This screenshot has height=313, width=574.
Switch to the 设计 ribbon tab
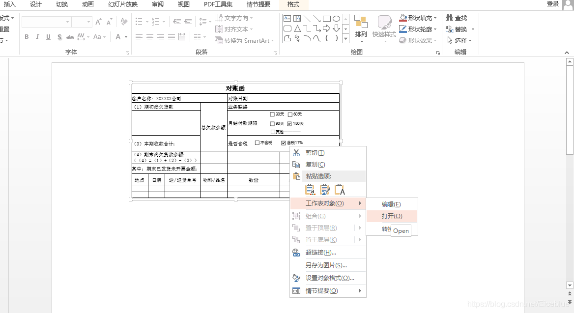click(36, 4)
